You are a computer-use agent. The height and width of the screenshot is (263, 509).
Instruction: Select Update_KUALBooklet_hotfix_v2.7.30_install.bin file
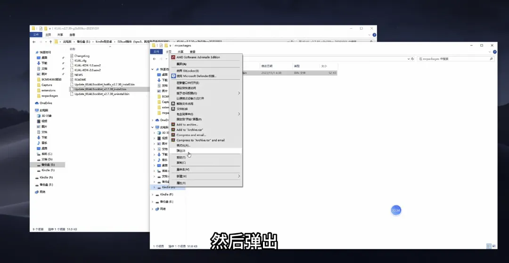(104, 84)
